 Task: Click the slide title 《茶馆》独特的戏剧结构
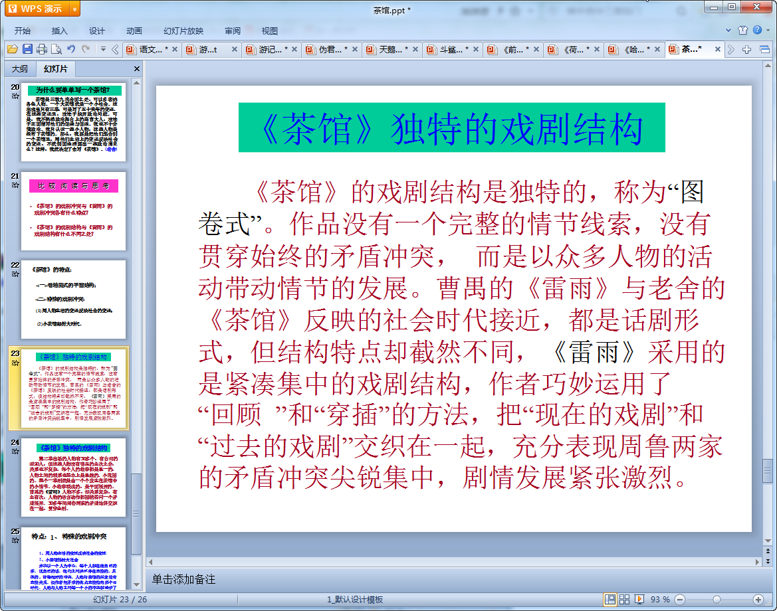click(452, 128)
